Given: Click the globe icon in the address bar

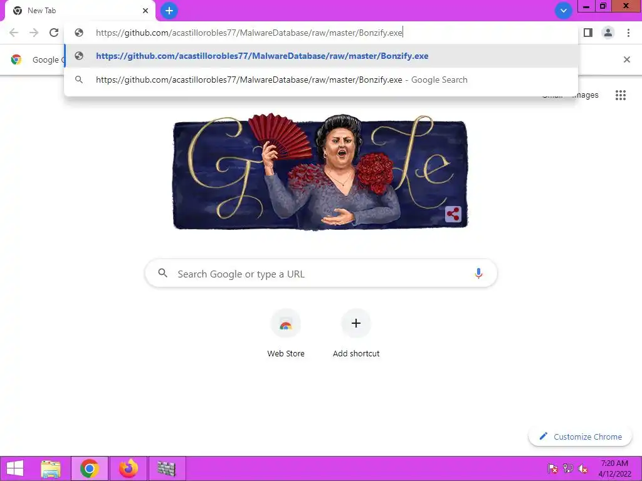Looking at the screenshot, I should [79, 33].
